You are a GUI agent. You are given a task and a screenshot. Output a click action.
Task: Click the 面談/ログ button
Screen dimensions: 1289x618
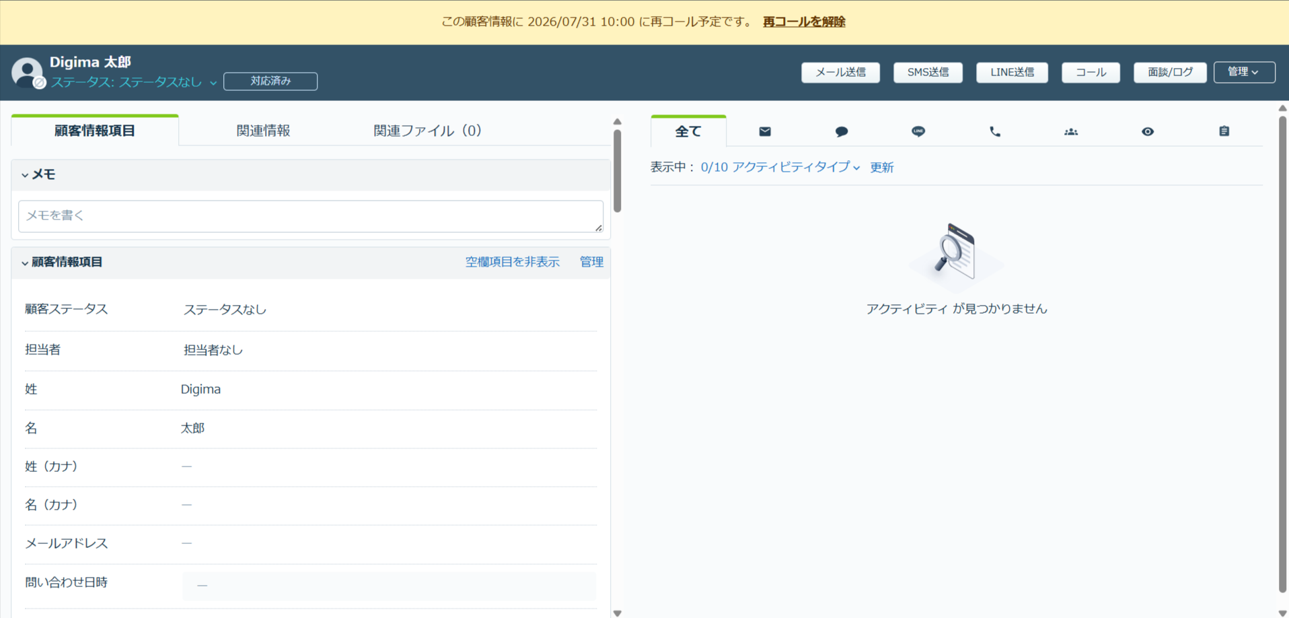pyautogui.click(x=1170, y=72)
